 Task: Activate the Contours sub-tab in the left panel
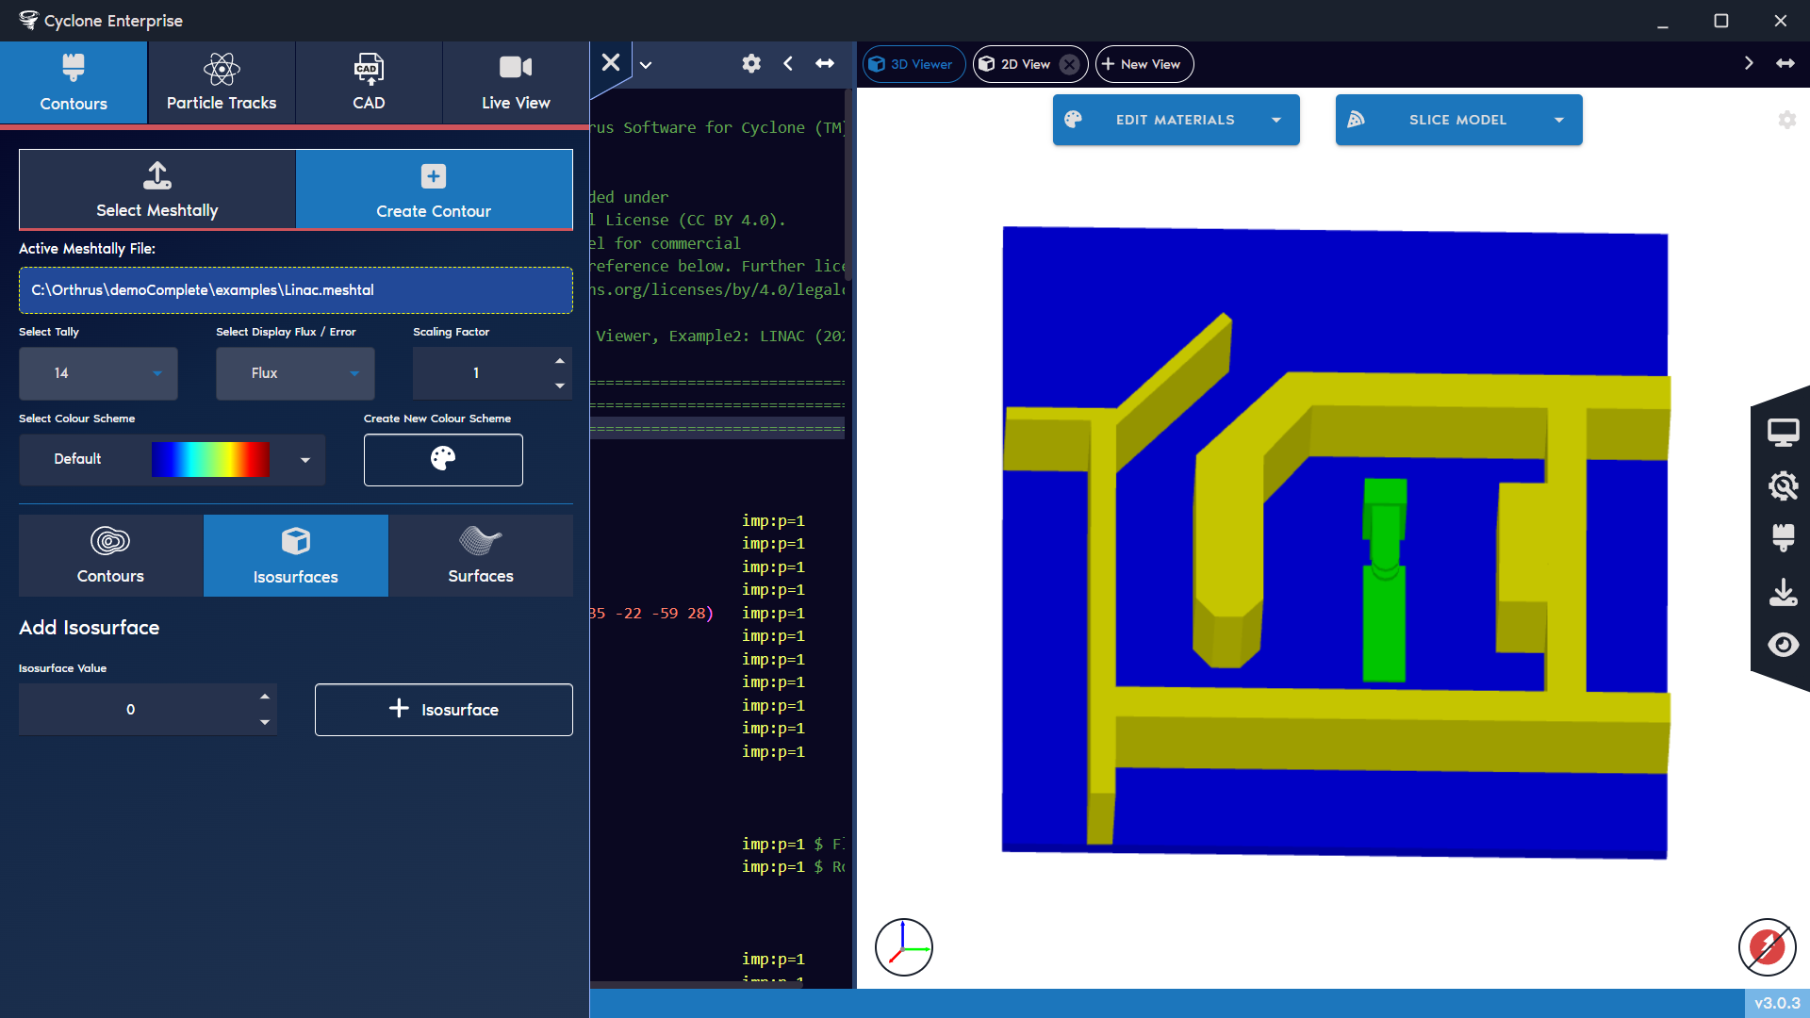coord(109,555)
